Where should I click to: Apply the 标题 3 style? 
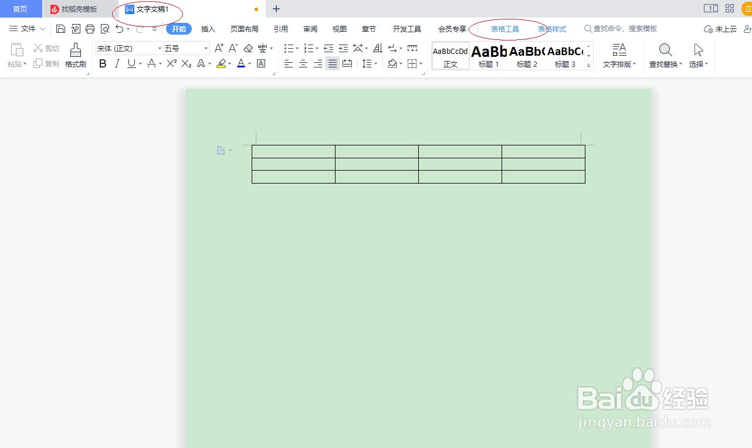tap(565, 56)
